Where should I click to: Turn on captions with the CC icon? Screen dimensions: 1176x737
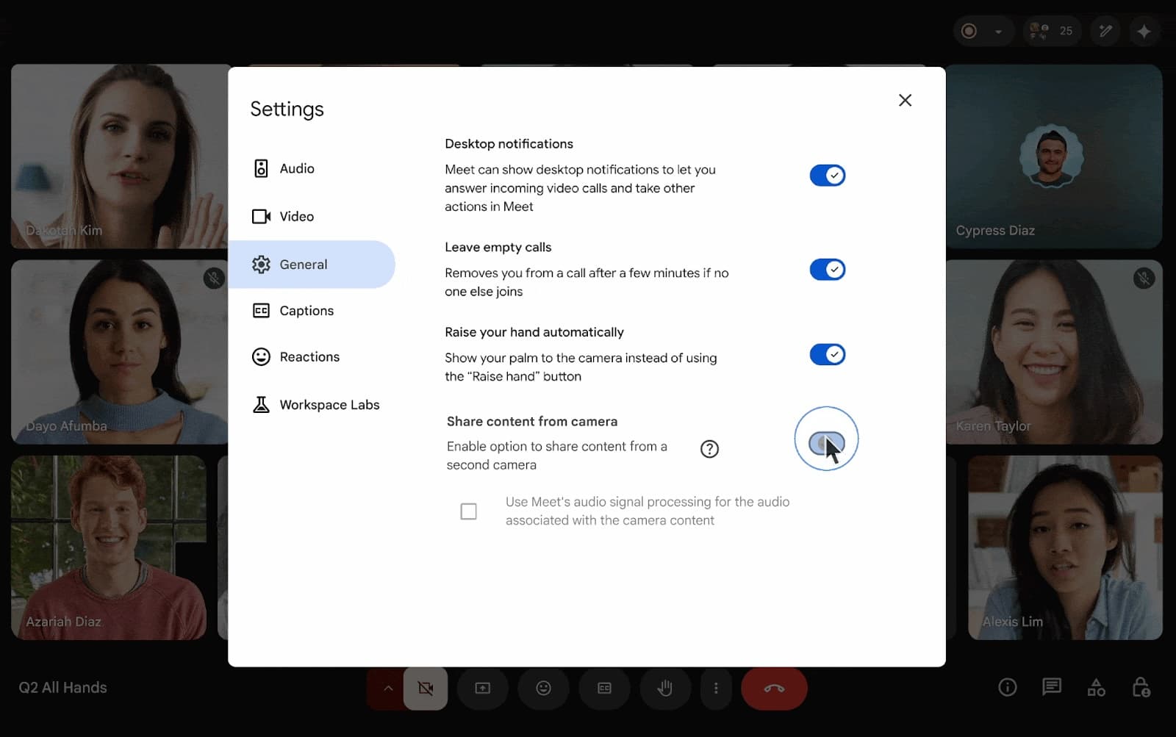(x=604, y=689)
